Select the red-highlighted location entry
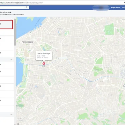 click(x=6, y=25)
